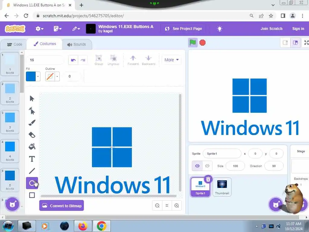Zoom in on the costume canvas
The image size is (309, 232).
click(177, 205)
